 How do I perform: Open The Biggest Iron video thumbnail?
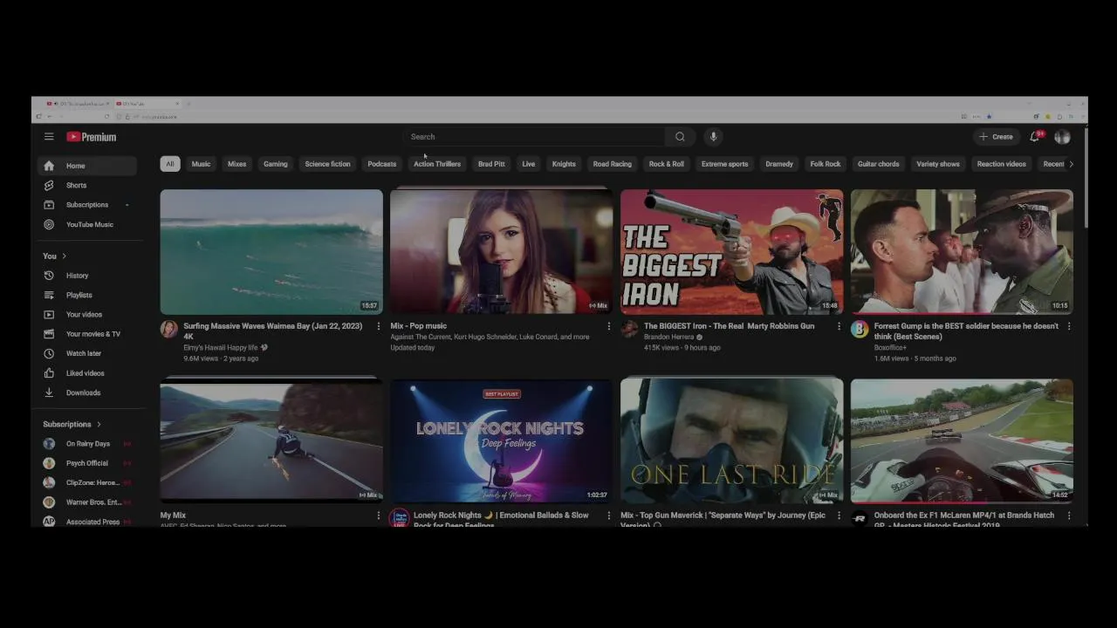click(732, 252)
